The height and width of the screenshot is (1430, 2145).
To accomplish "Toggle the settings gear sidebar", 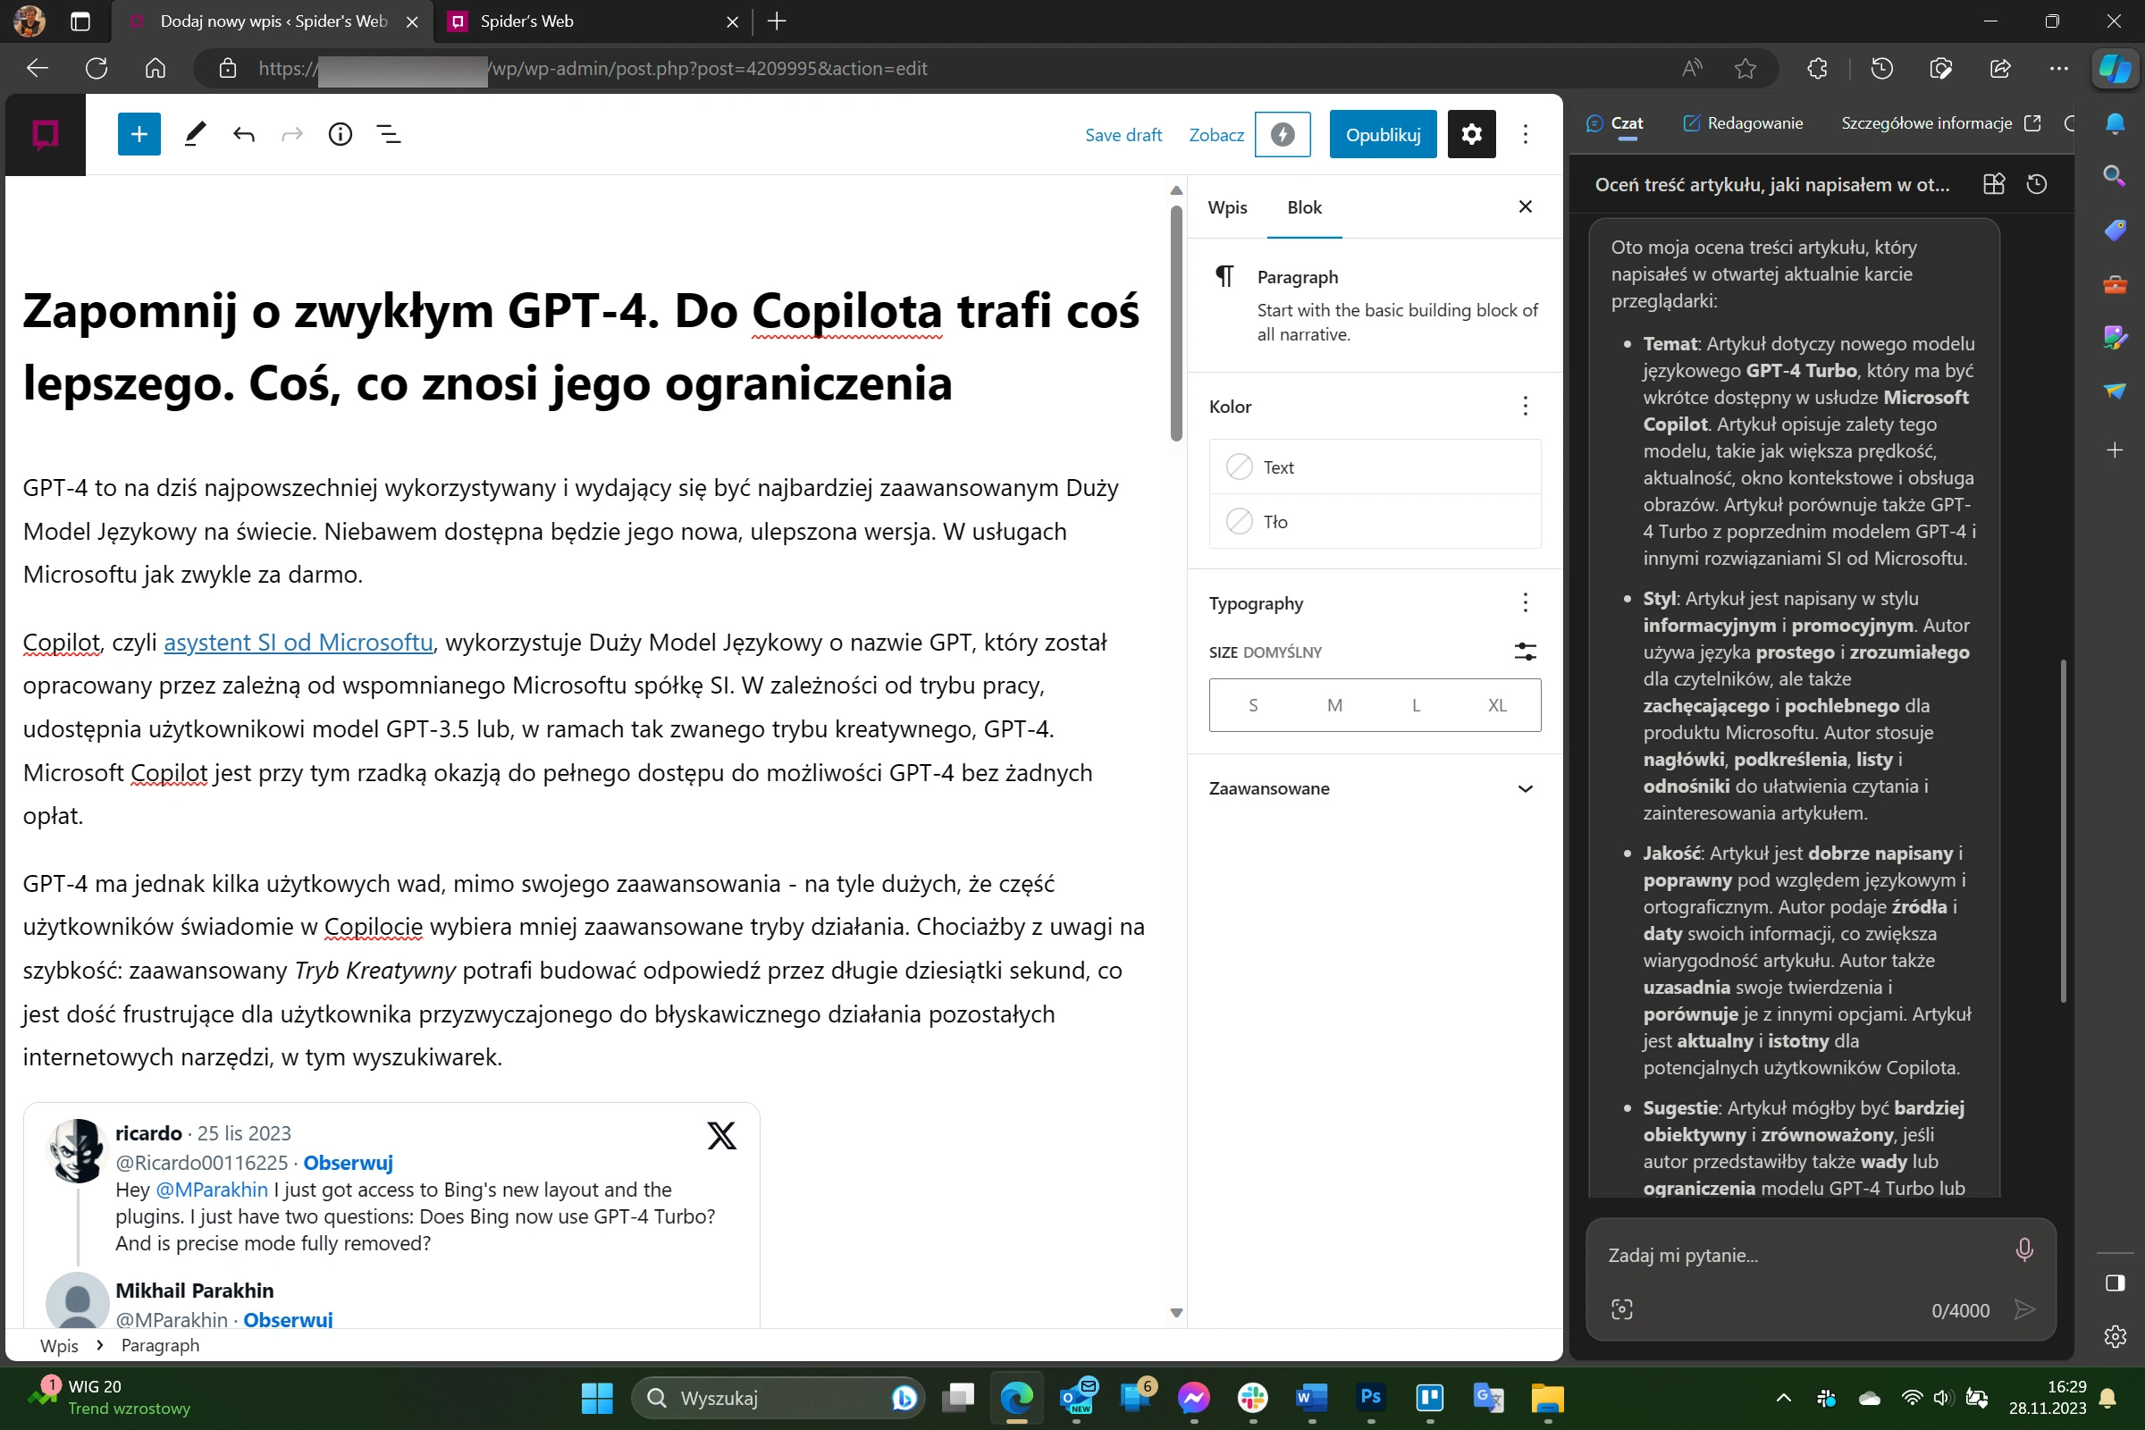I will pos(1471,134).
